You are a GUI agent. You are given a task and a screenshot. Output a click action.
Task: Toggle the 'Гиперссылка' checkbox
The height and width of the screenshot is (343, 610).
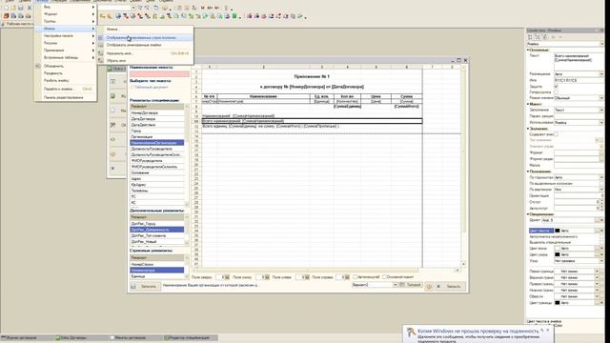tap(556, 92)
